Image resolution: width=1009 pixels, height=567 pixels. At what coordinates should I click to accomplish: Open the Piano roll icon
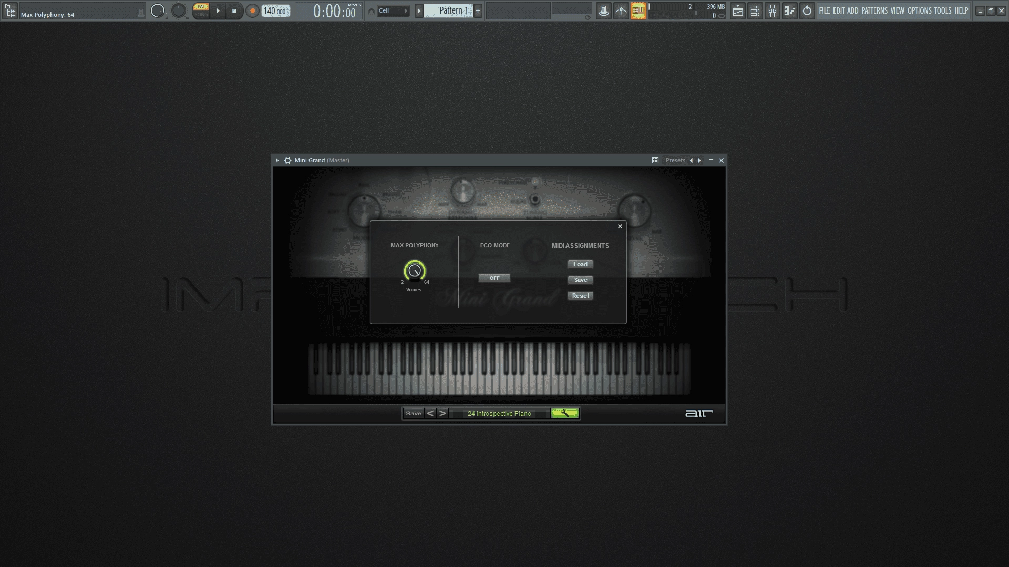click(x=789, y=10)
